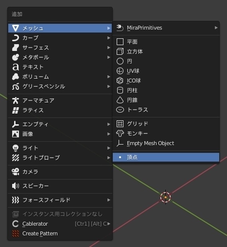Click the Cablerator C icon
Screen dimensions: 227x247
(16, 224)
